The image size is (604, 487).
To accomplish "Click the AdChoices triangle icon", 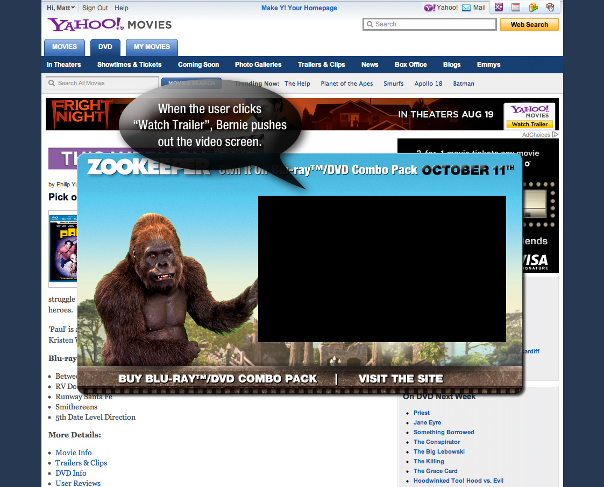I will [x=556, y=135].
